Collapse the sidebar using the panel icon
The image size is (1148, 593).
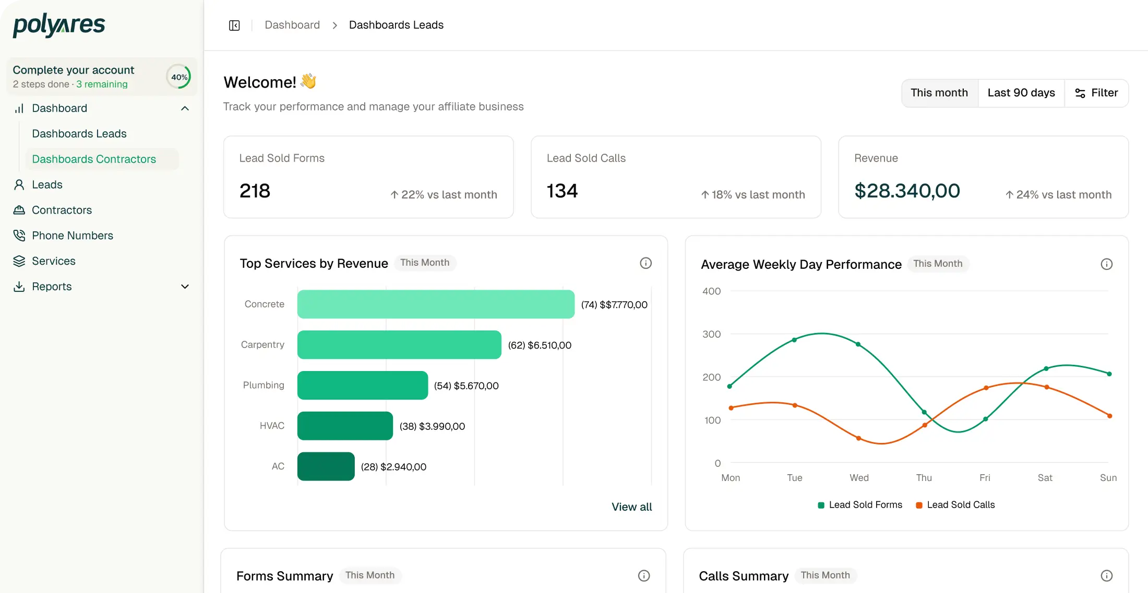pyautogui.click(x=234, y=25)
